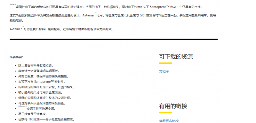The height and width of the screenshot is (123, 256).
Task: Open the 文档库 link
Action: pos(164,71)
